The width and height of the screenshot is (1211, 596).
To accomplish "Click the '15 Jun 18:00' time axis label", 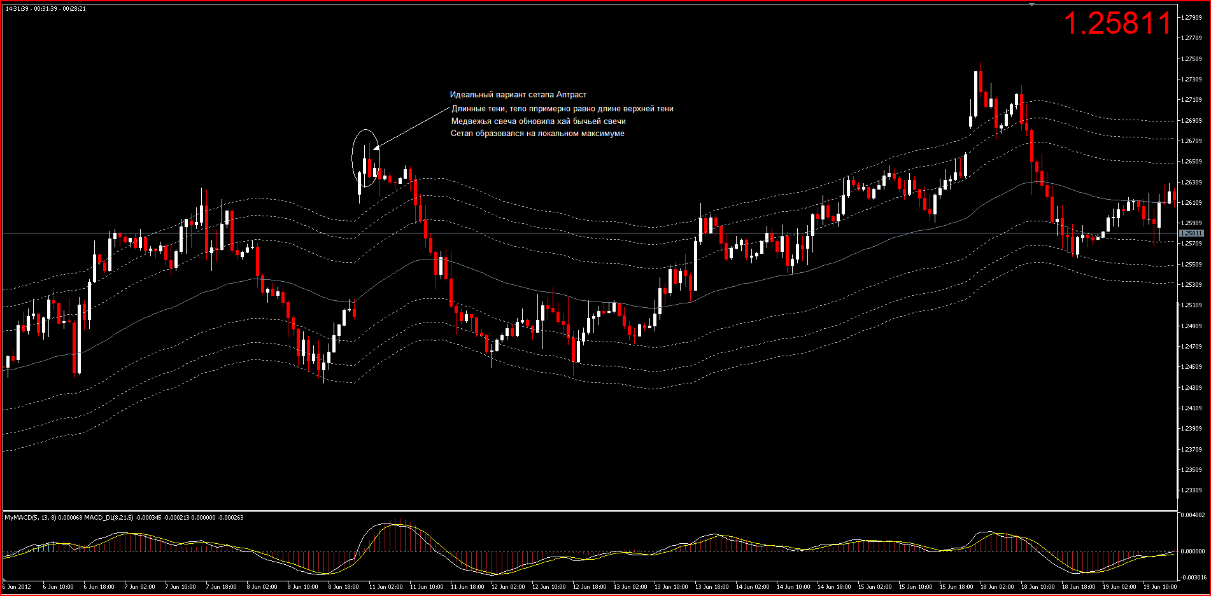I will tap(956, 587).
